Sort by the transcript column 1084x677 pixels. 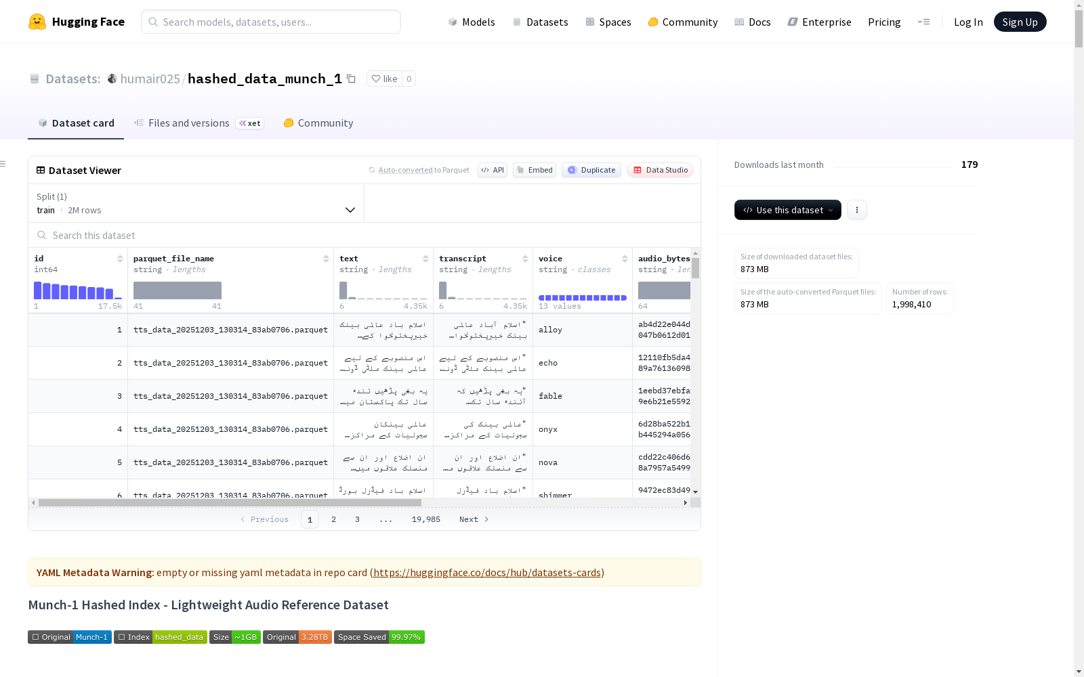pyautogui.click(x=525, y=259)
